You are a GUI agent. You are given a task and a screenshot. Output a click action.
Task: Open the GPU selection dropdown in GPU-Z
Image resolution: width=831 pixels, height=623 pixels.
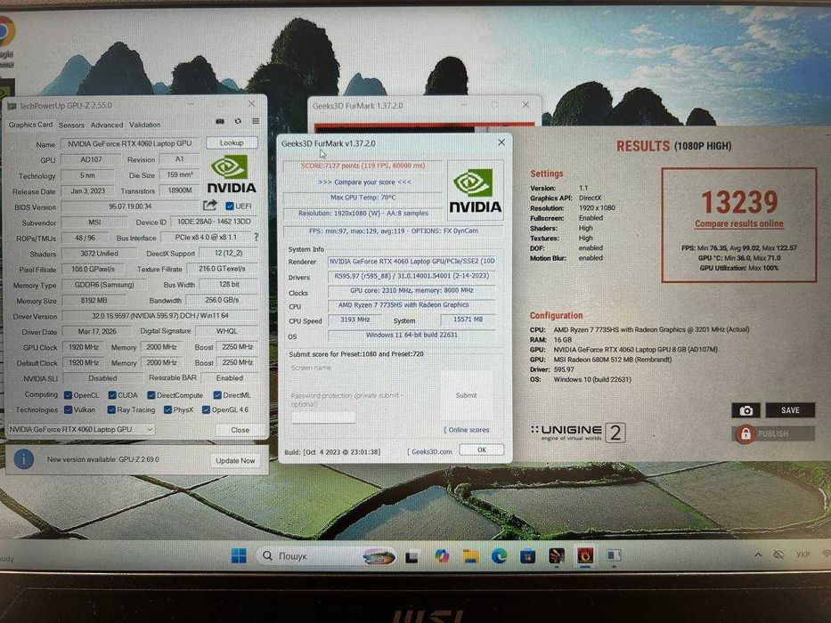coord(82,429)
